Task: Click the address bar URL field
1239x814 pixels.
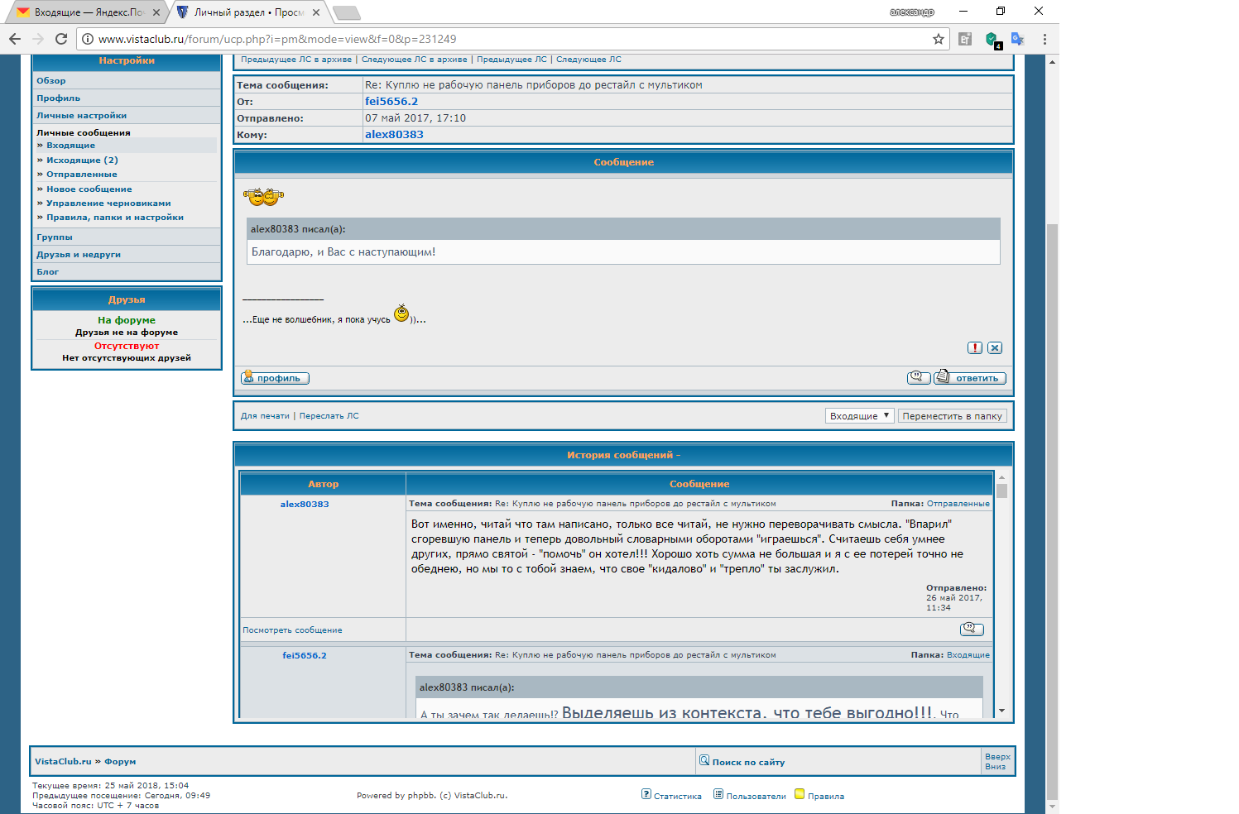Action: [497, 39]
